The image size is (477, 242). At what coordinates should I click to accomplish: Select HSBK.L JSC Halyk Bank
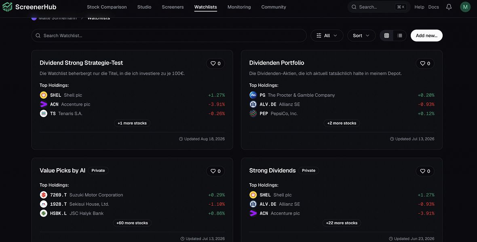click(x=132, y=213)
